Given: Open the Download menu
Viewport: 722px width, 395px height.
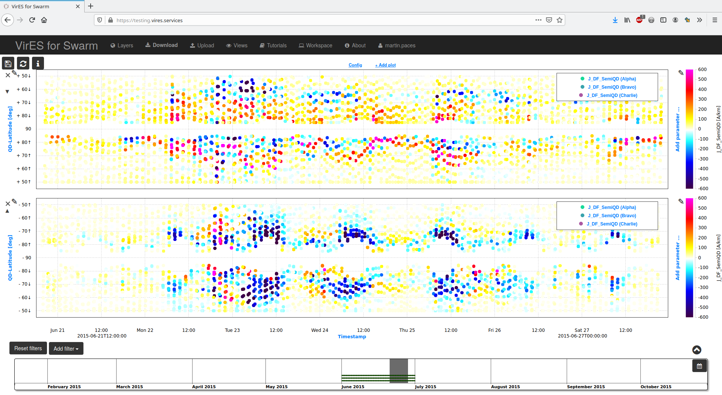Looking at the screenshot, I should (x=161, y=45).
